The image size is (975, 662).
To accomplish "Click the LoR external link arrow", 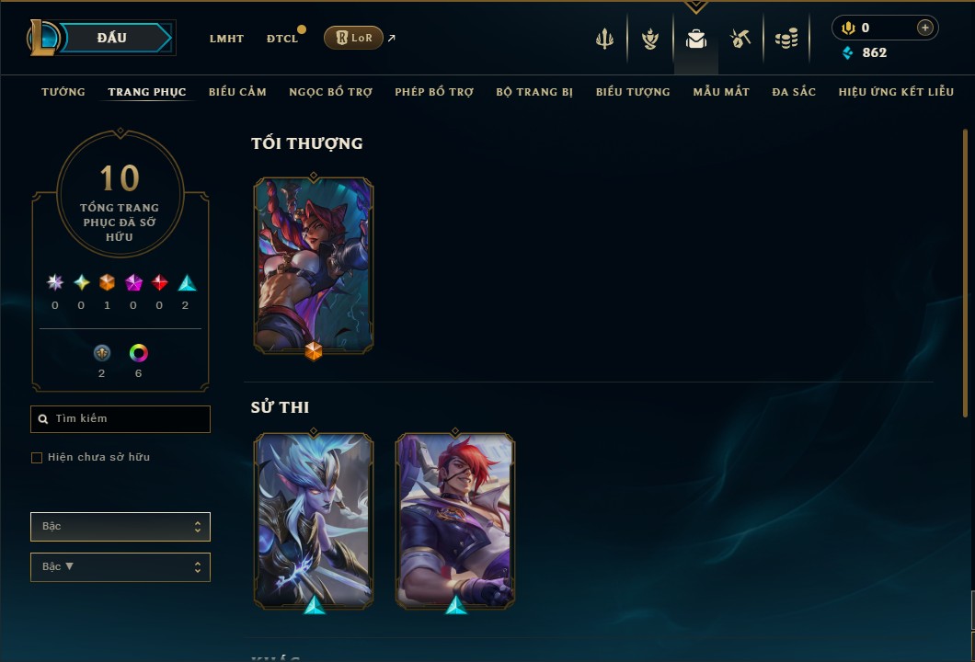I will click(x=392, y=38).
